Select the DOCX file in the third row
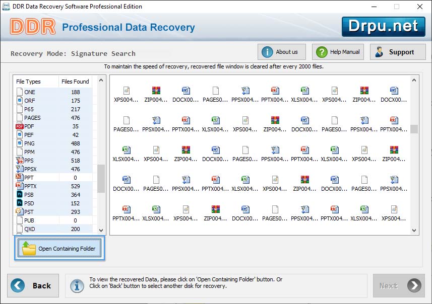 tap(215, 154)
